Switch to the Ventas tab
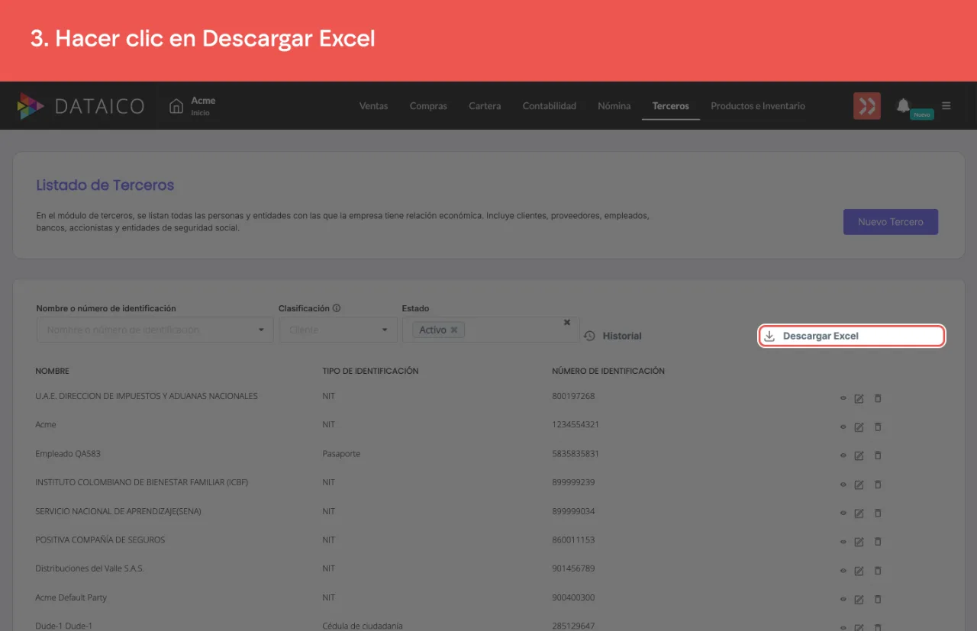Viewport: 977px width, 631px height. (374, 106)
